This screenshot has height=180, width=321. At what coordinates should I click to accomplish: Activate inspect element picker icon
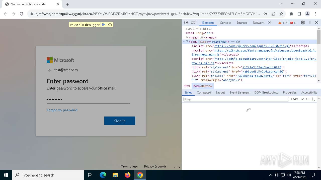(x=186, y=22)
